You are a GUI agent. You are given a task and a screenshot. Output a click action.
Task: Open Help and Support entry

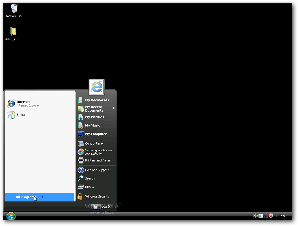pos(97,170)
